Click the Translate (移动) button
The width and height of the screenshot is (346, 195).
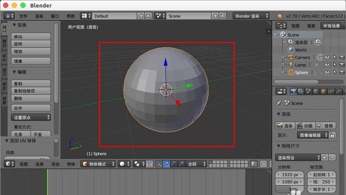pyautogui.click(x=31, y=37)
